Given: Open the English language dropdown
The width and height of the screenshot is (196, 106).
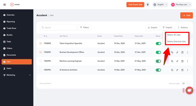Looking at the screenshot, I should 160,5.
